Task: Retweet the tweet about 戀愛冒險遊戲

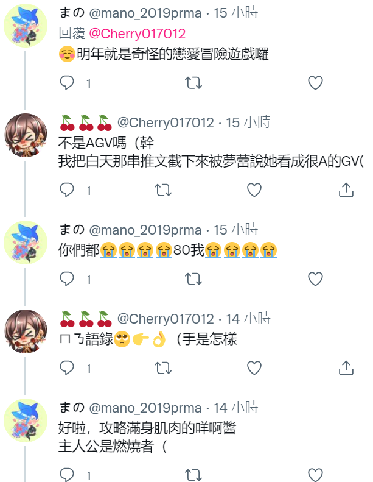Action: 193,83
